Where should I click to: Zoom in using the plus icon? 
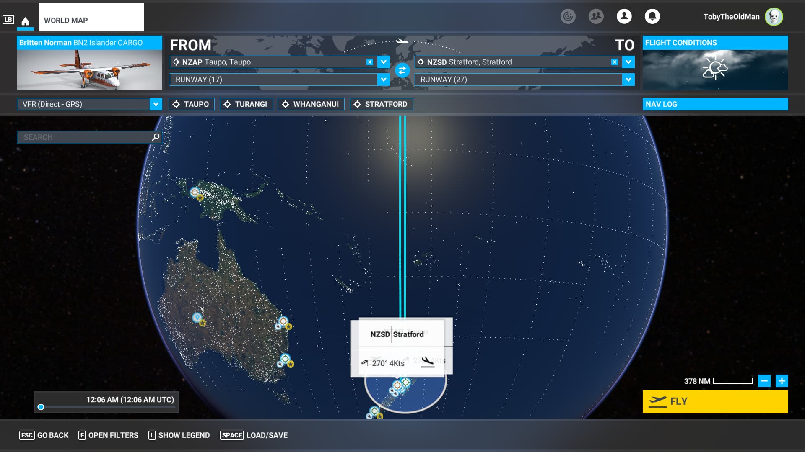(782, 381)
